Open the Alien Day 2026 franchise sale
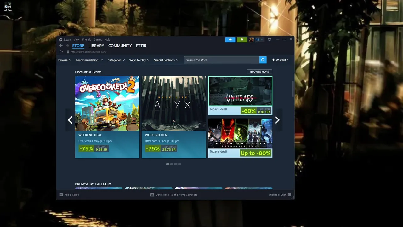The width and height of the screenshot is (403, 227). click(x=240, y=133)
